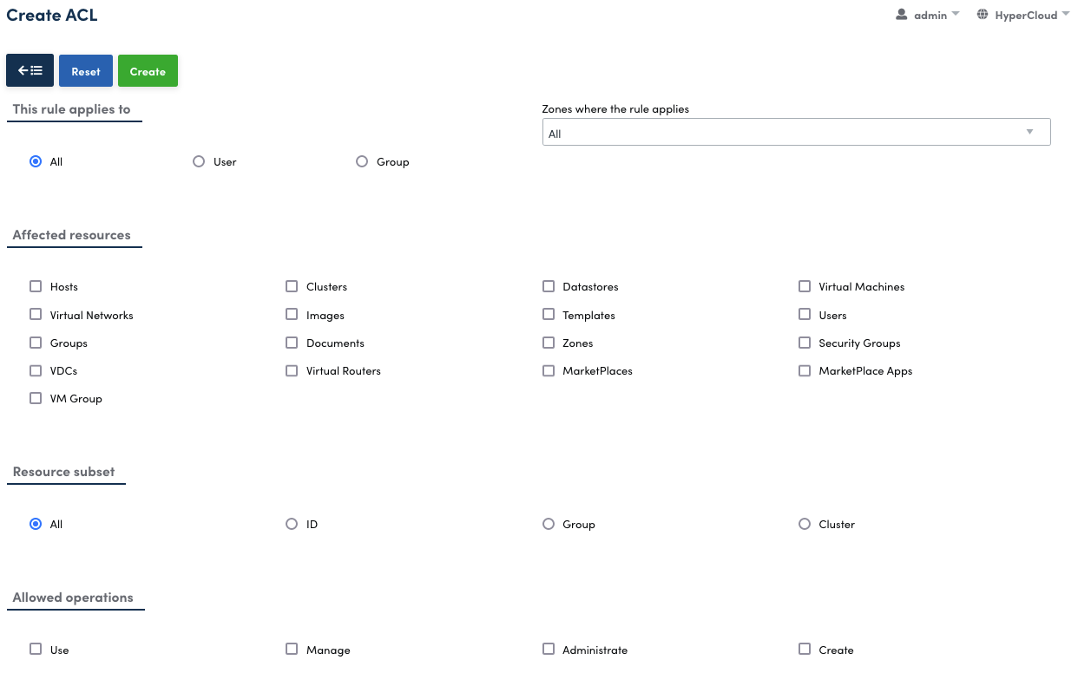This screenshot has width=1078, height=686.
Task: Check the MarketPlace Apps checkbox
Action: (x=805, y=370)
